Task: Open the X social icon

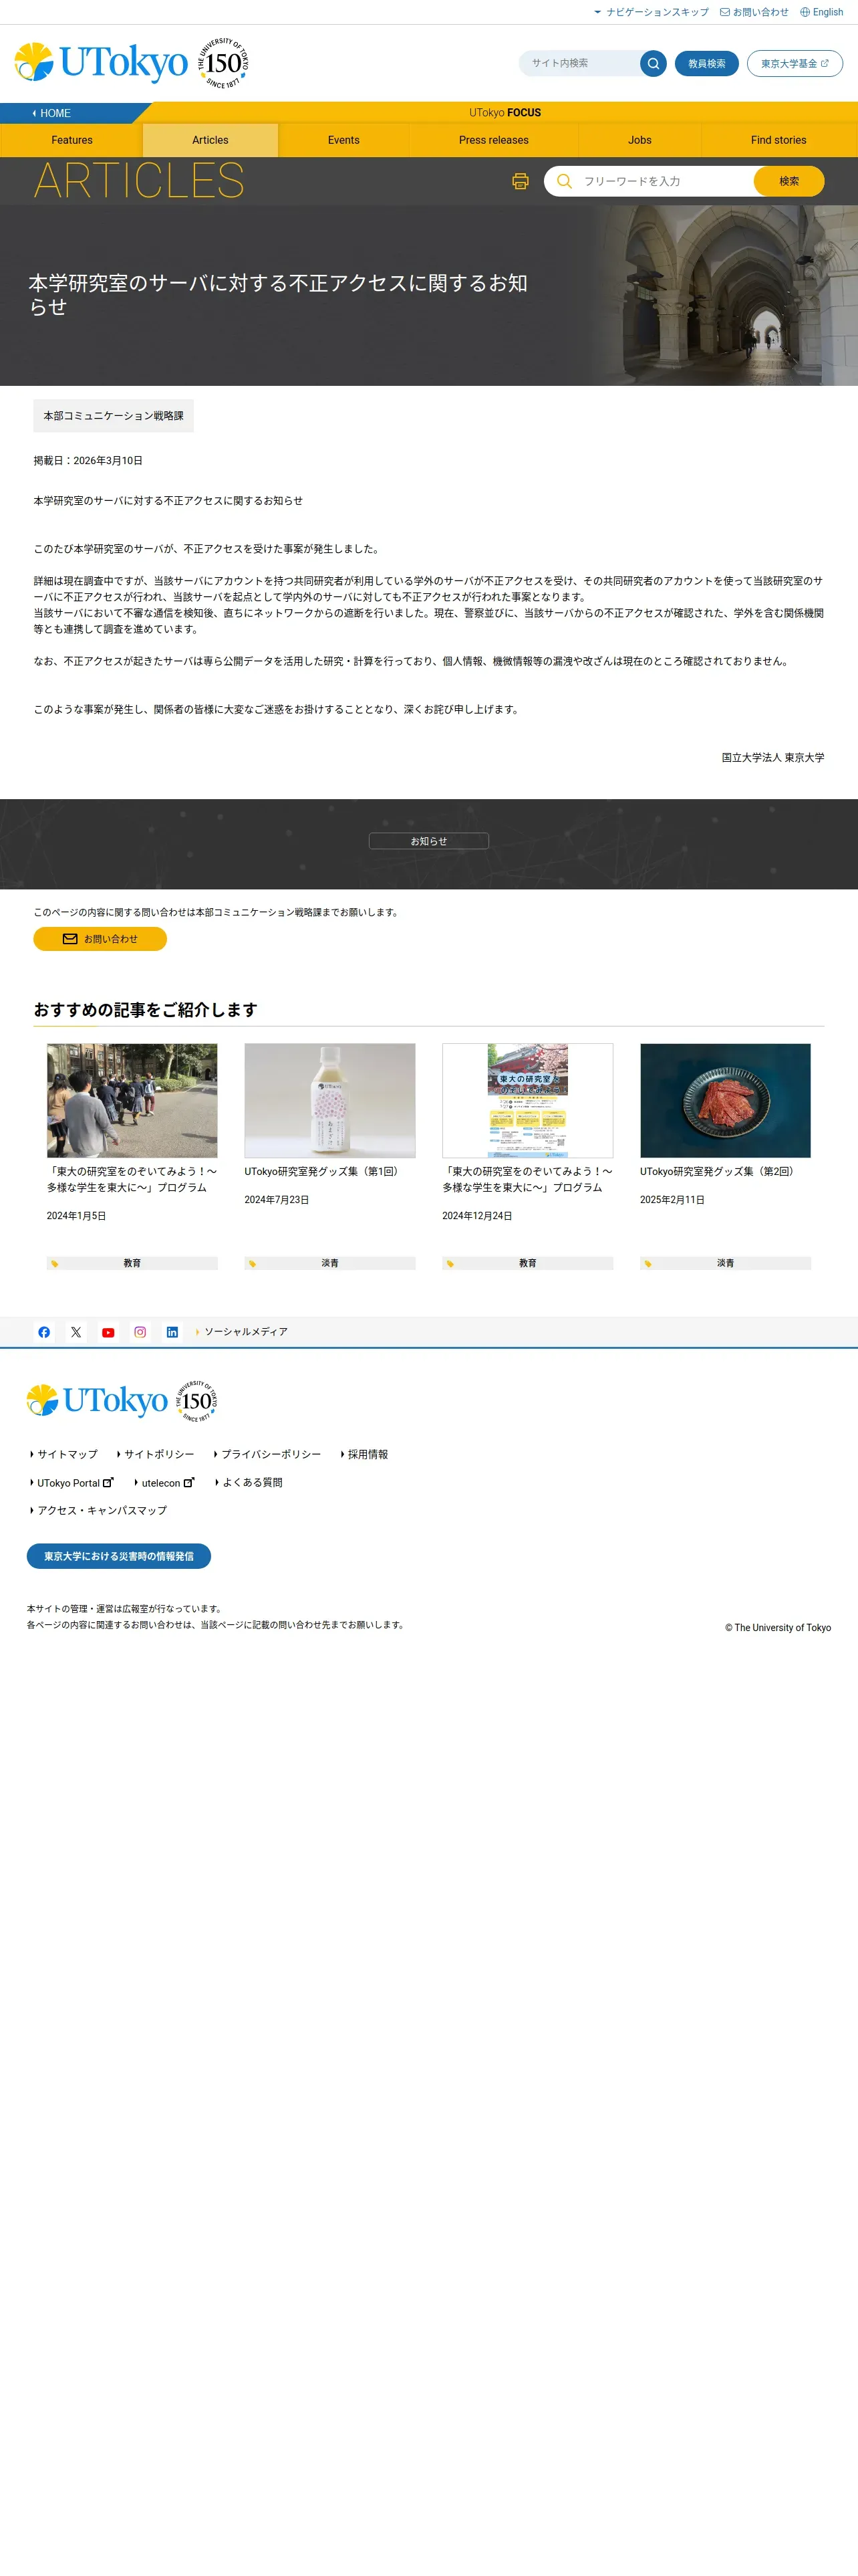Action: click(x=76, y=1332)
